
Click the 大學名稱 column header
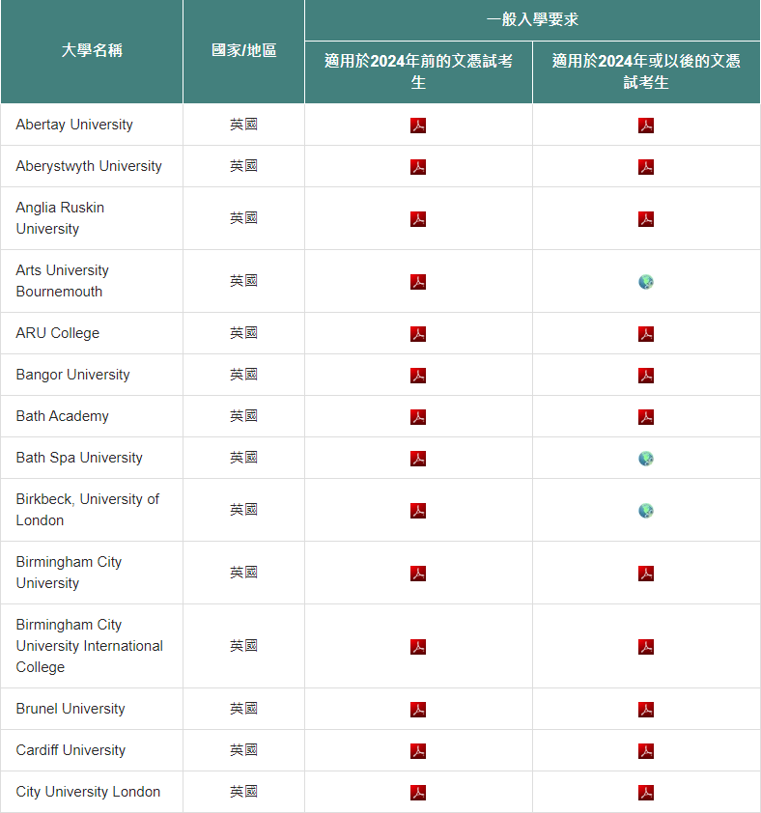(92, 51)
